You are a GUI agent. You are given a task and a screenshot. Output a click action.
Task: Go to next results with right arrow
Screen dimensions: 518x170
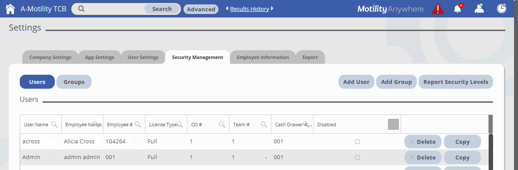[272, 9]
